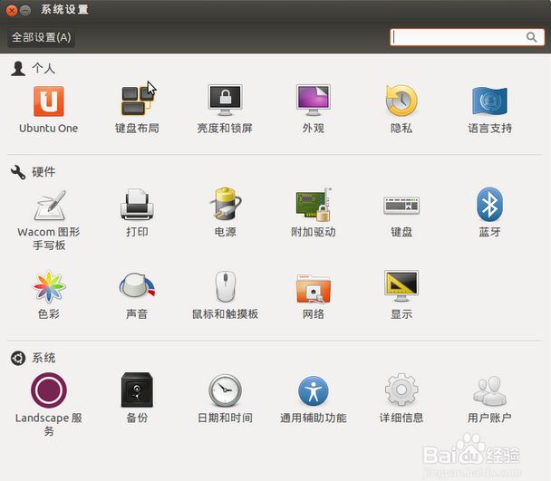The image size is (551, 481).
Task: Open Landscape 服务 icon
Action: pyautogui.click(x=49, y=390)
